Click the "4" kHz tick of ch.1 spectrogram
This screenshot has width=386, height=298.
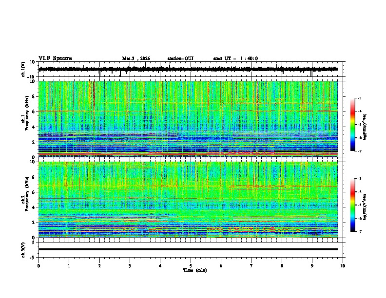coord(34,127)
